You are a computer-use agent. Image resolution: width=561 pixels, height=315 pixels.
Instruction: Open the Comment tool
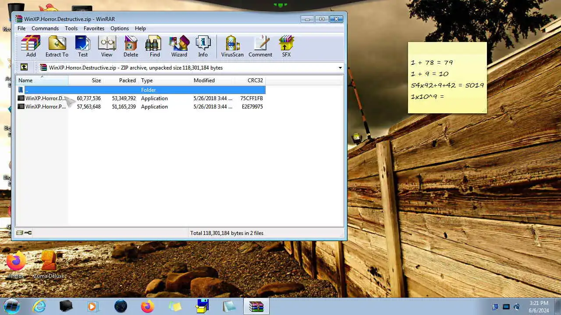click(x=260, y=46)
